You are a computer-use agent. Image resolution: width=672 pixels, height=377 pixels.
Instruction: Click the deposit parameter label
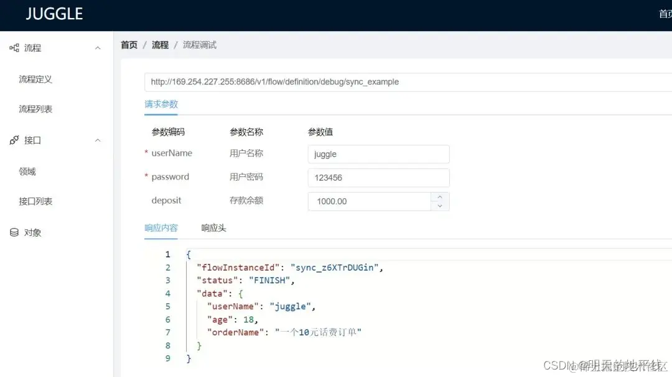click(166, 201)
